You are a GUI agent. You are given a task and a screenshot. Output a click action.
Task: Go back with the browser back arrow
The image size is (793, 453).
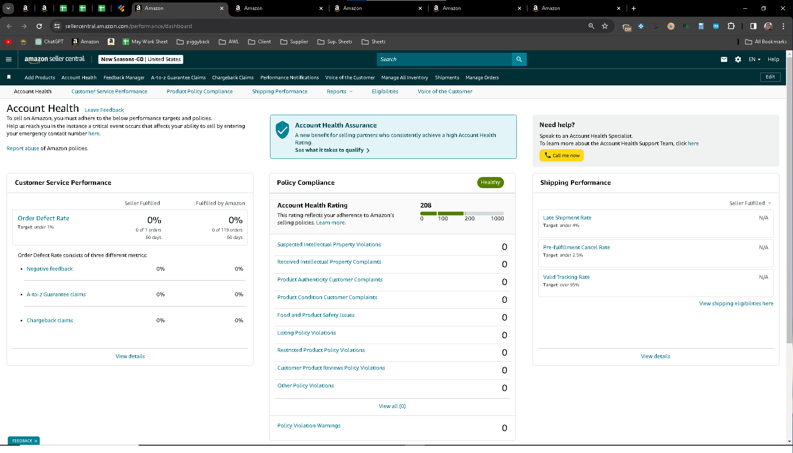9,26
